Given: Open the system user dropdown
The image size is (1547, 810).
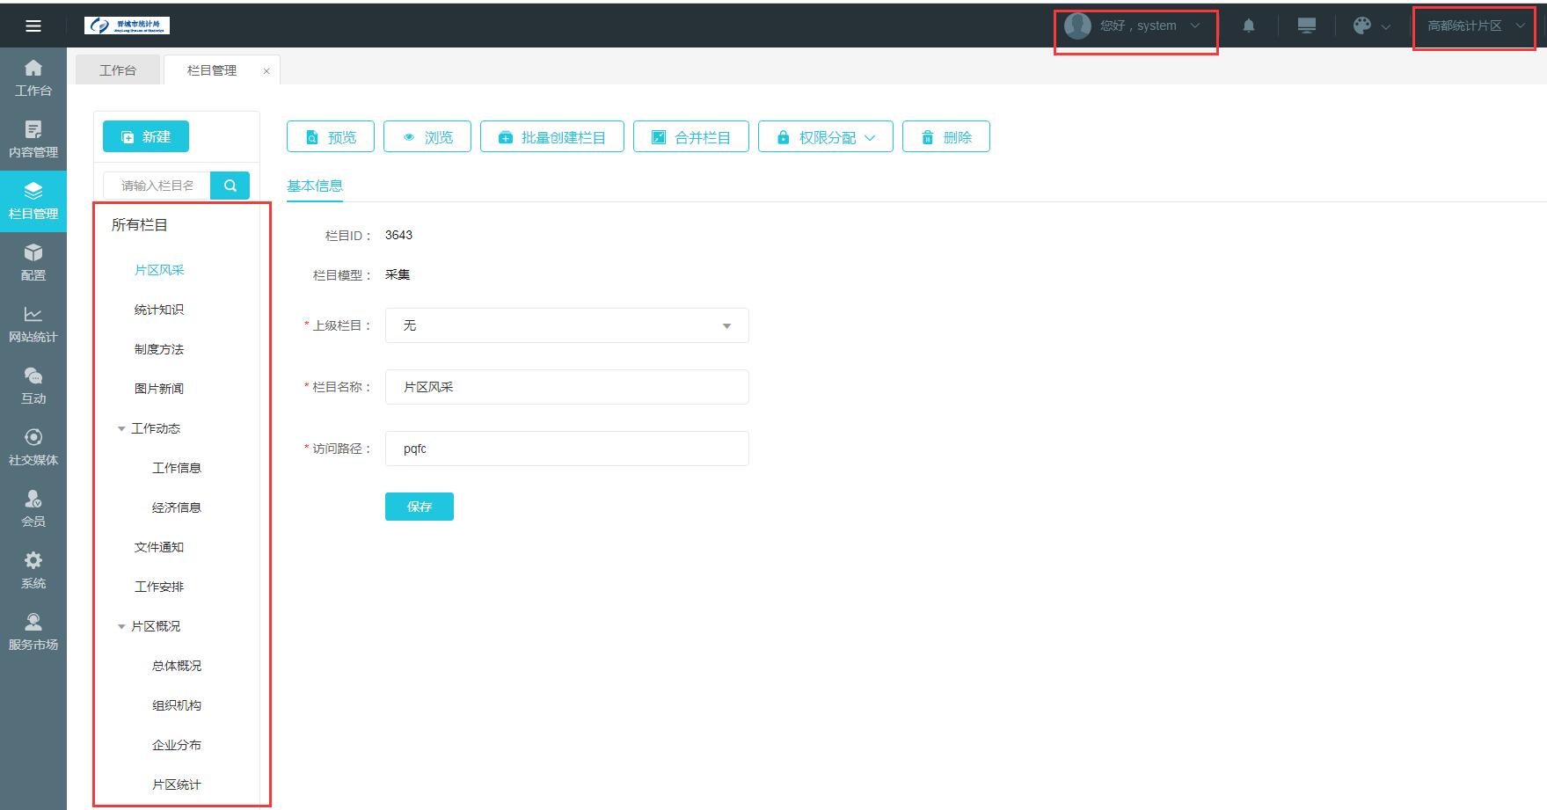Looking at the screenshot, I should tap(1133, 26).
